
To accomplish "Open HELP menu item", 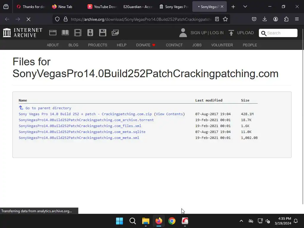I will pyautogui.click(x=121, y=45).
